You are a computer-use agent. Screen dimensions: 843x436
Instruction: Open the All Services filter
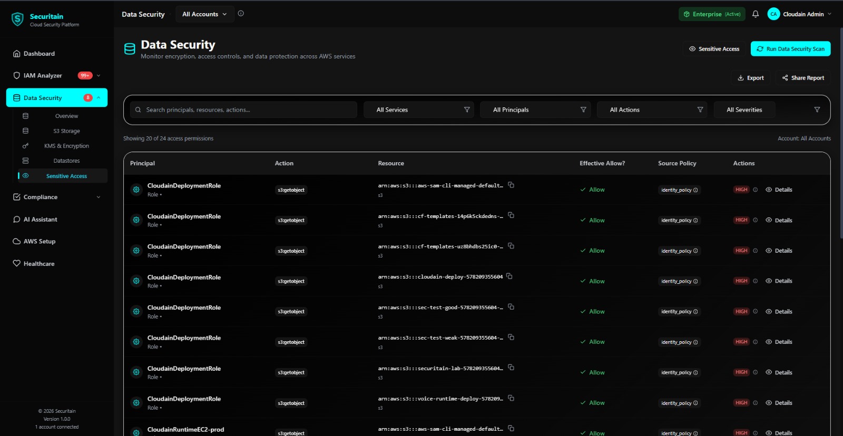pyautogui.click(x=419, y=110)
